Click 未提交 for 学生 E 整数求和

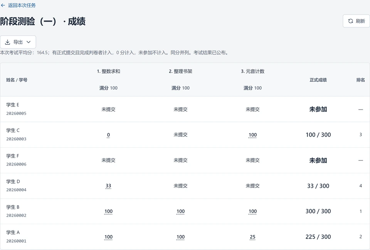pos(108,110)
